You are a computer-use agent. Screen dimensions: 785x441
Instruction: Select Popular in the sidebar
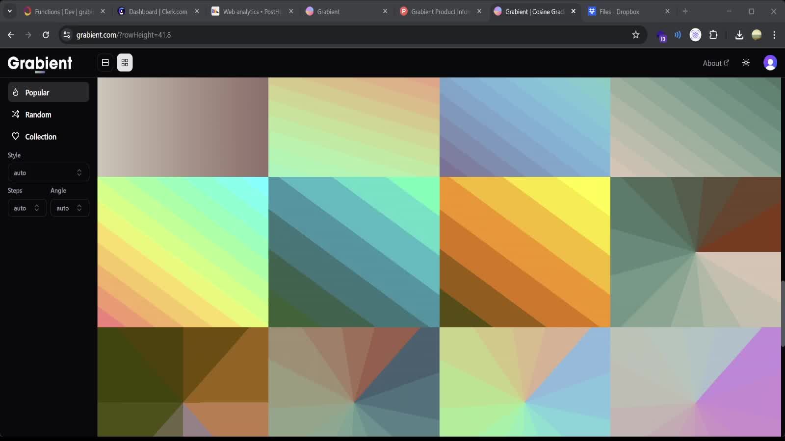click(48, 92)
